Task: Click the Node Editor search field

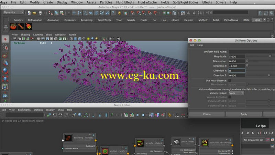Action: point(24,115)
